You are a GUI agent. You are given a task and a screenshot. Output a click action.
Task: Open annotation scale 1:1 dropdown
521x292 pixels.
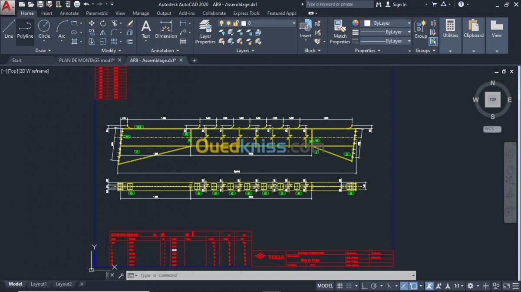point(458,286)
